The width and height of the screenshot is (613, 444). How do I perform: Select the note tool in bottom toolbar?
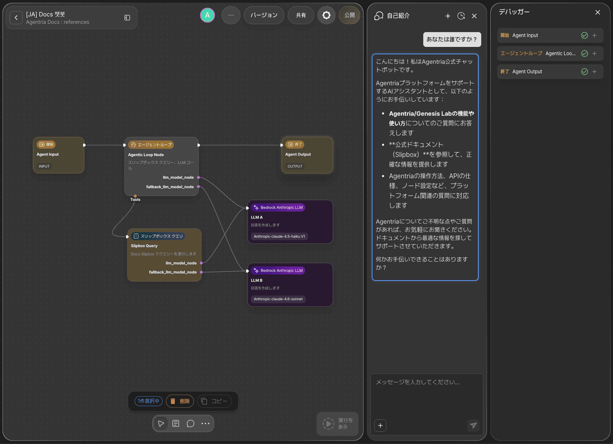176,423
